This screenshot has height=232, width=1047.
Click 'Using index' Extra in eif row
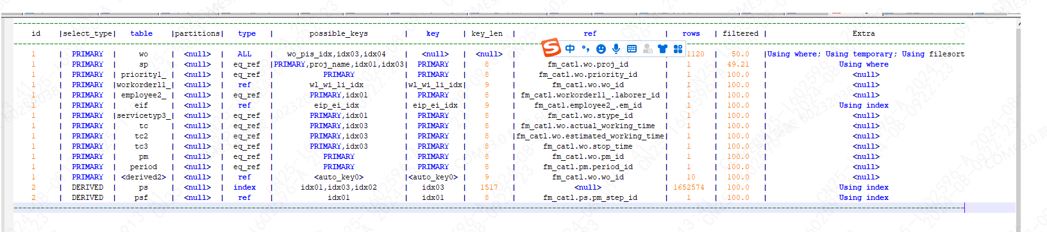tap(864, 105)
